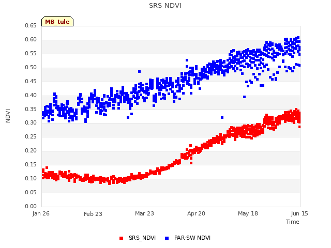The image size is (331, 248).
Task: Click the 0.55 y-axis value
Action: point(31,53)
